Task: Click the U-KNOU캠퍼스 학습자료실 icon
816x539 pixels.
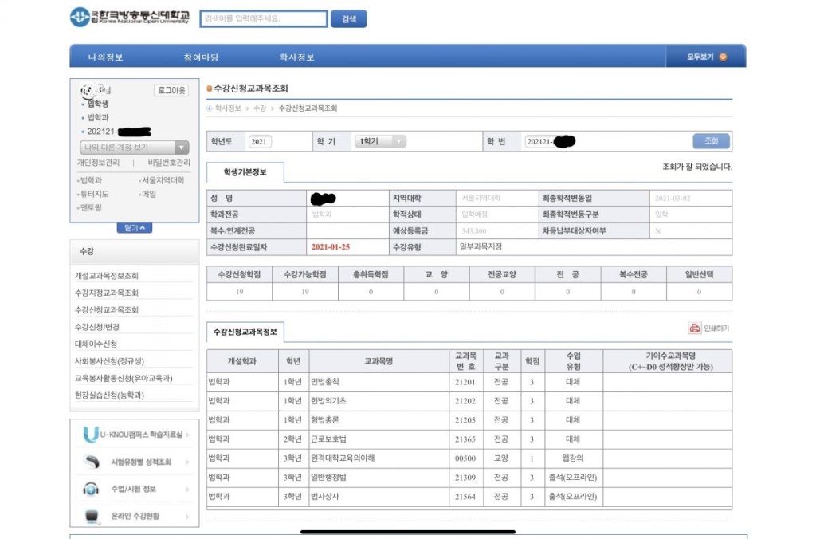Action: 91,435
